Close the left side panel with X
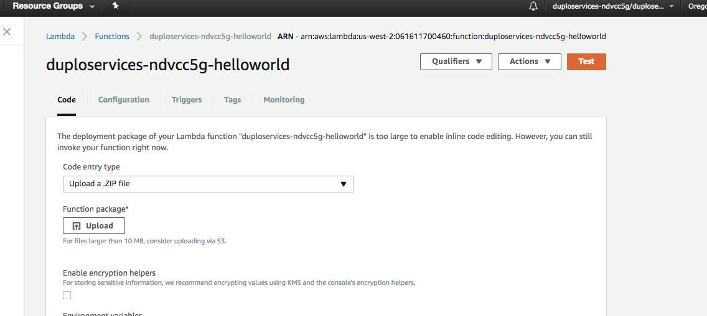 7,32
